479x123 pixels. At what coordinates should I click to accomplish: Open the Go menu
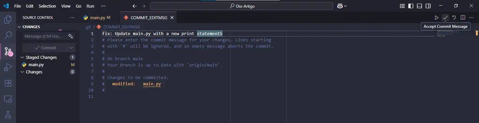[x=79, y=6]
